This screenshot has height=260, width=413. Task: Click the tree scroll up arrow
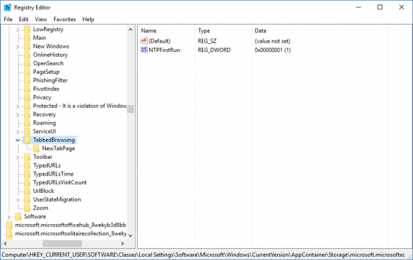coord(131,29)
